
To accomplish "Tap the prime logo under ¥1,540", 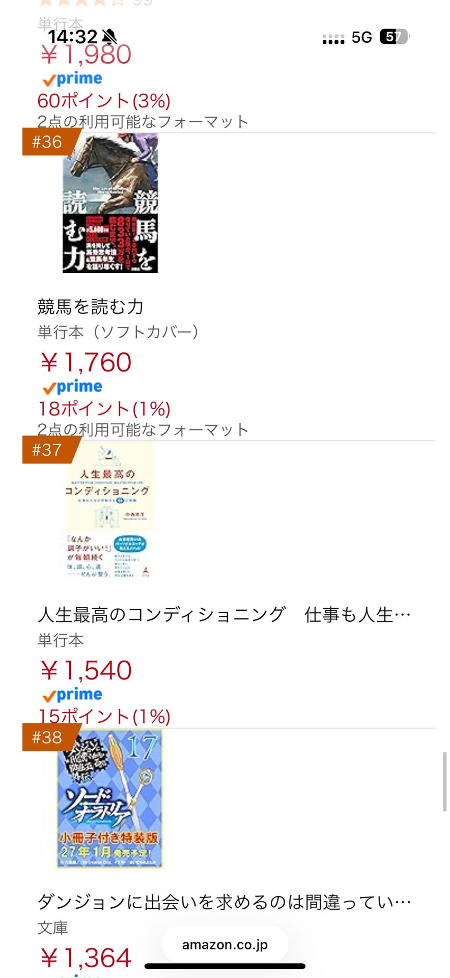I will (72, 695).
